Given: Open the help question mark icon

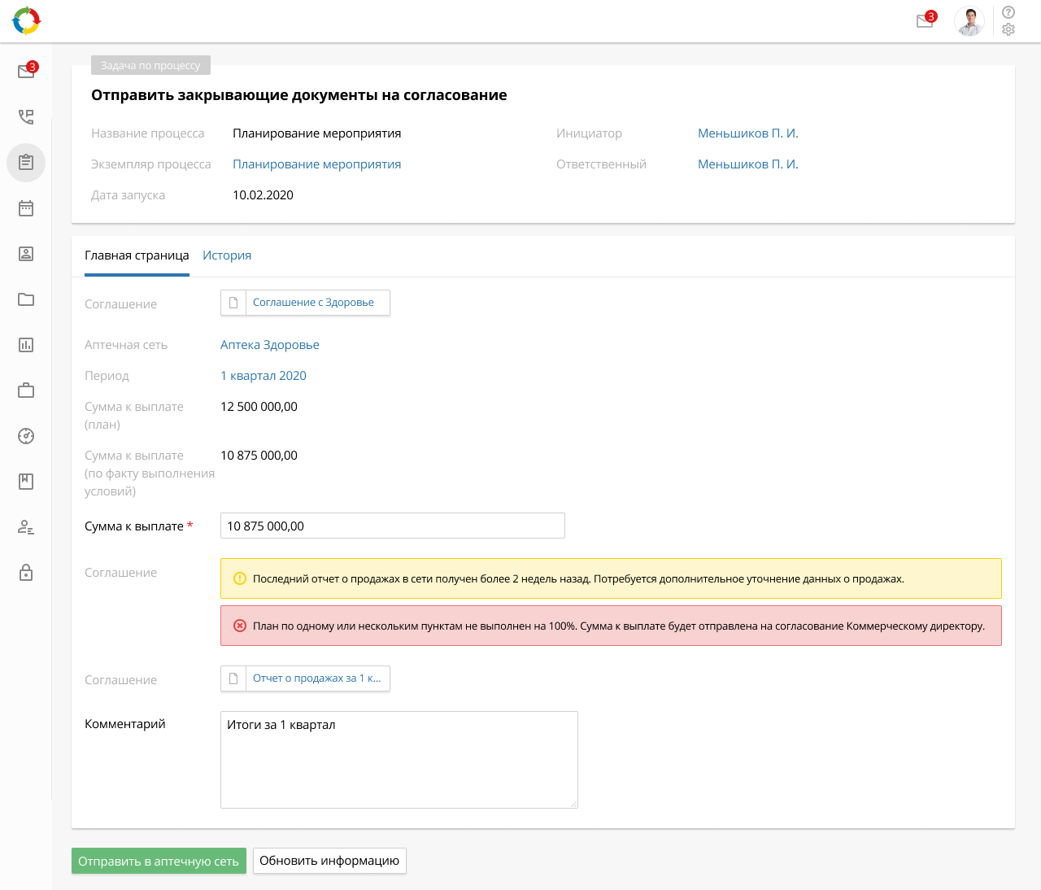Looking at the screenshot, I should [x=1008, y=12].
